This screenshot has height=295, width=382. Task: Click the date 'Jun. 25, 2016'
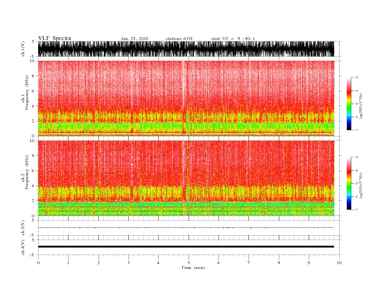135,39
